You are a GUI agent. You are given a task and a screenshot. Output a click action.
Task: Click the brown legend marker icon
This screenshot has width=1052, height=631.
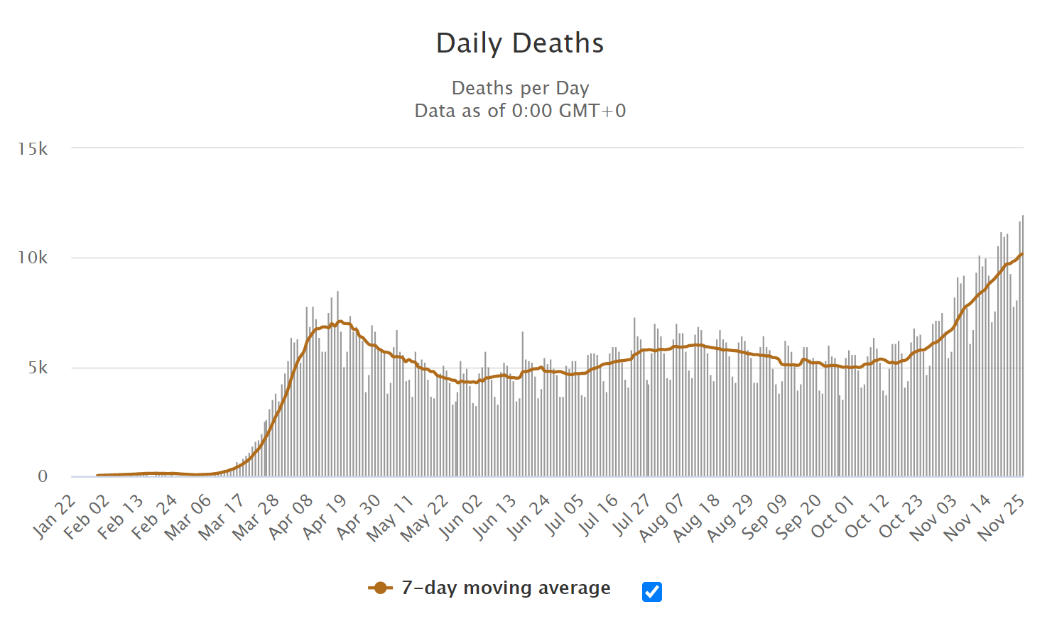381,588
